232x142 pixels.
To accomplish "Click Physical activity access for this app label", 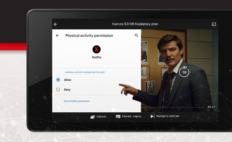I will [85, 72].
